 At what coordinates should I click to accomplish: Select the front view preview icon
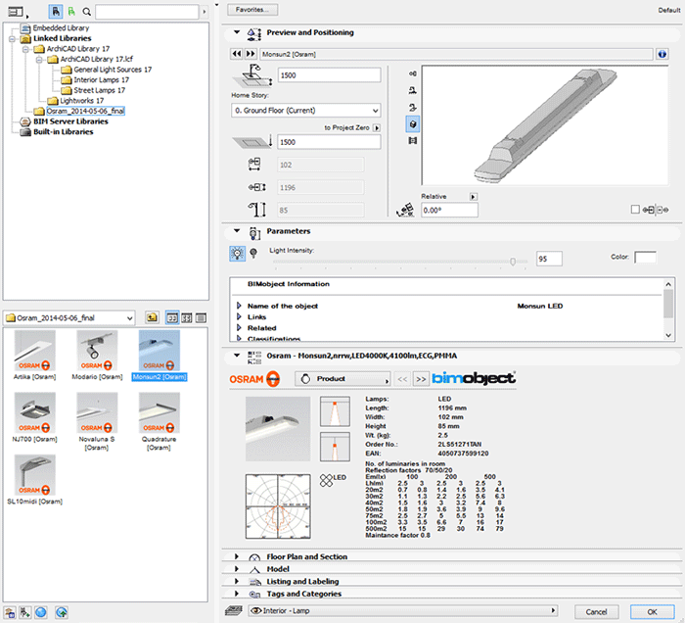(x=412, y=90)
